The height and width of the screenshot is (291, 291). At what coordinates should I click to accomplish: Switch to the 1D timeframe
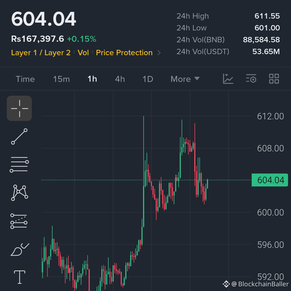pos(148,79)
